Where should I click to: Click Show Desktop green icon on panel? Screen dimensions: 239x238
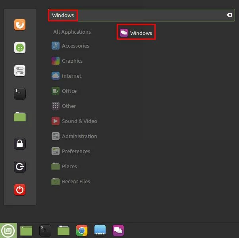(26, 231)
